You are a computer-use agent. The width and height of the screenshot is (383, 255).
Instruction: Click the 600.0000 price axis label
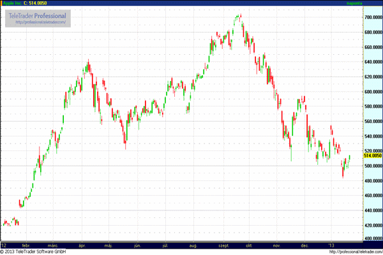click(x=372, y=91)
